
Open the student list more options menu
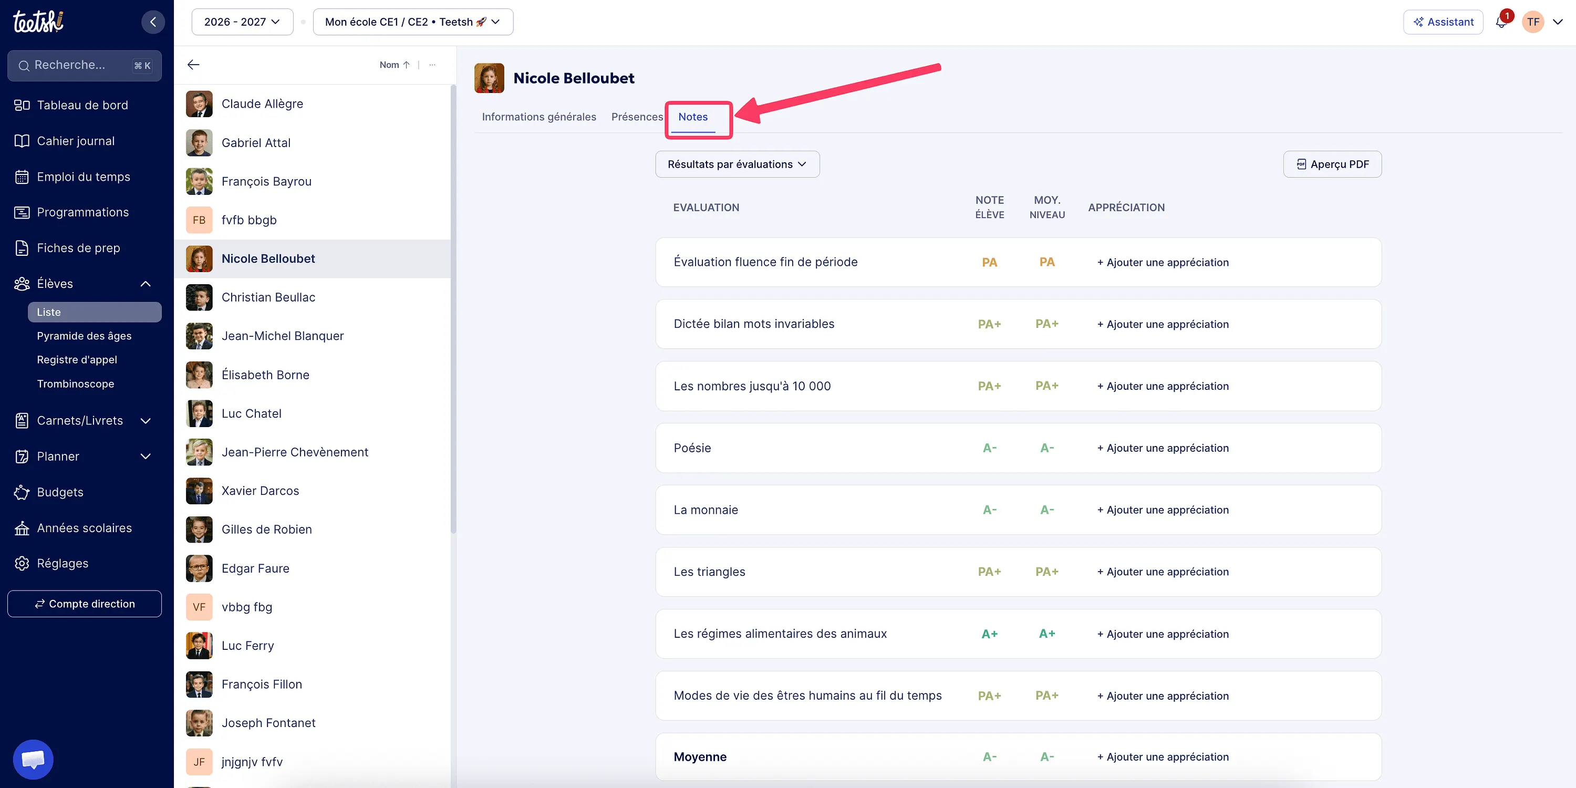432,65
